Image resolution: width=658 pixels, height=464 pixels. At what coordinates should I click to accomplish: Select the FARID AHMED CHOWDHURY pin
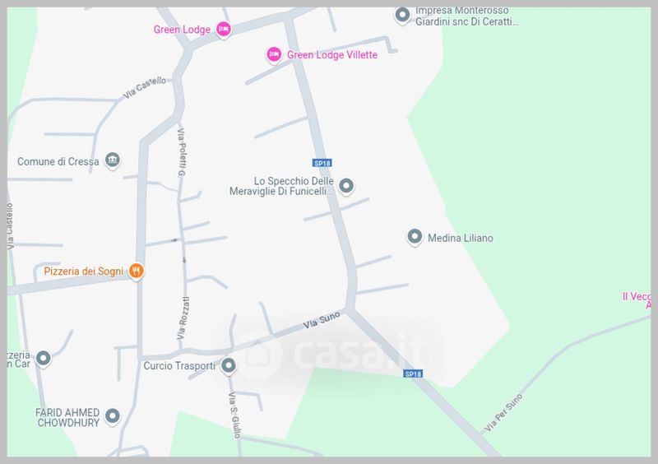point(113,416)
